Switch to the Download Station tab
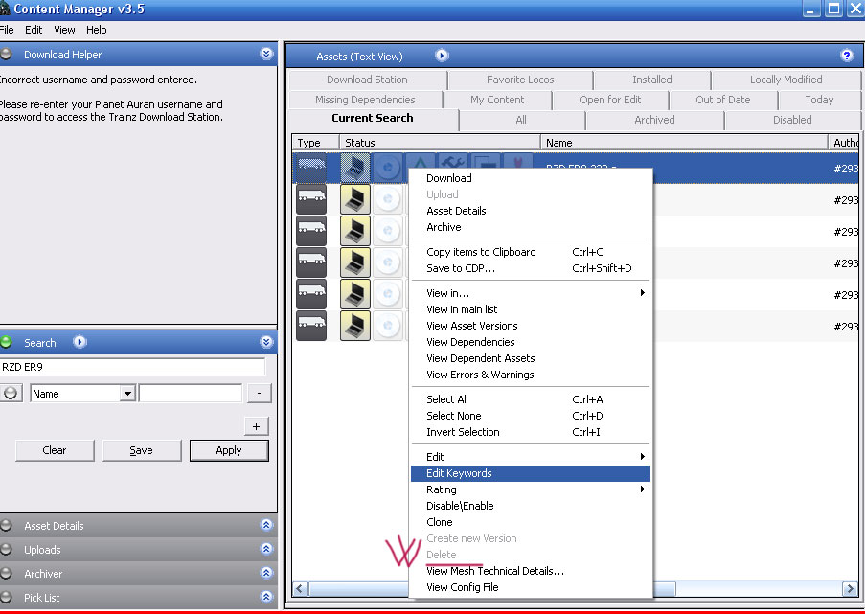The height and width of the screenshot is (614, 865). point(367,80)
